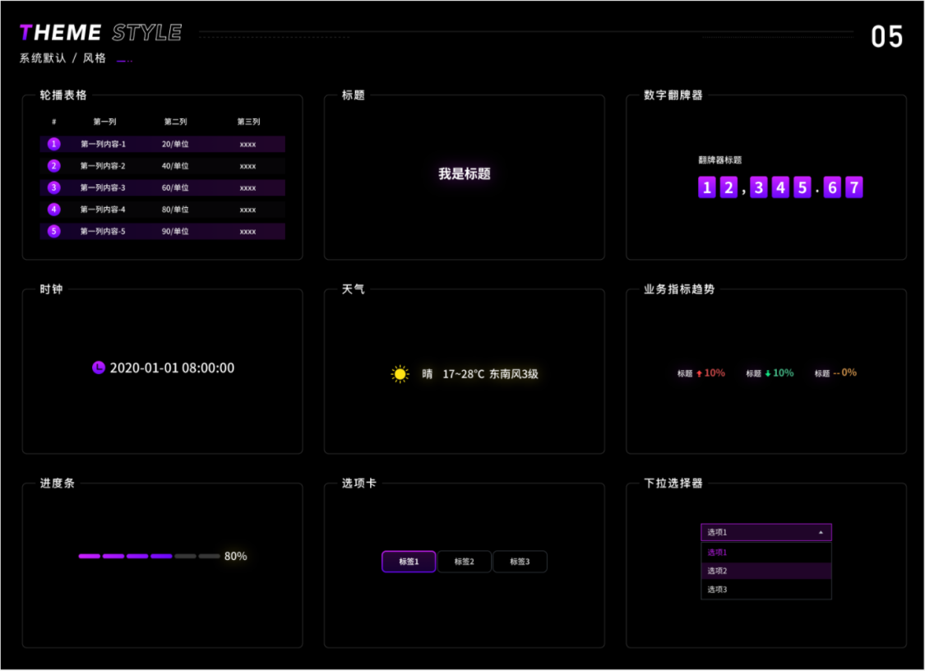Click the first flip-counter digit 1
The width and height of the screenshot is (925, 671).
tap(706, 187)
